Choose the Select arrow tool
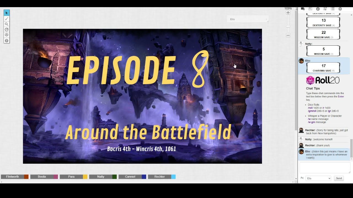The width and height of the screenshot is (353, 198). tap(7, 13)
